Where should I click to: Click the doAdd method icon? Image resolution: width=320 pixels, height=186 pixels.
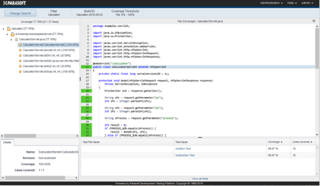20,50
